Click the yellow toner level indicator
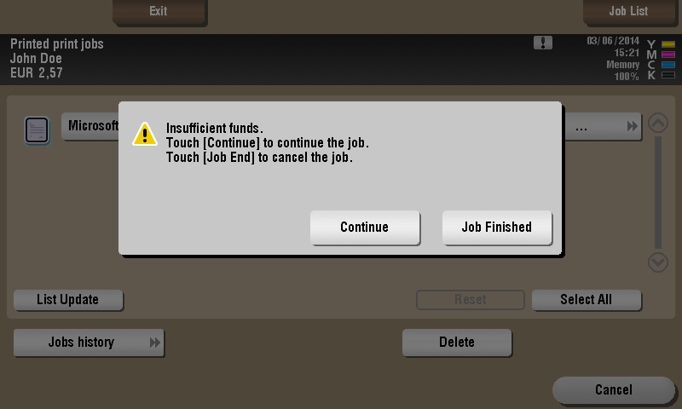The width and height of the screenshot is (682, 409). [x=668, y=44]
